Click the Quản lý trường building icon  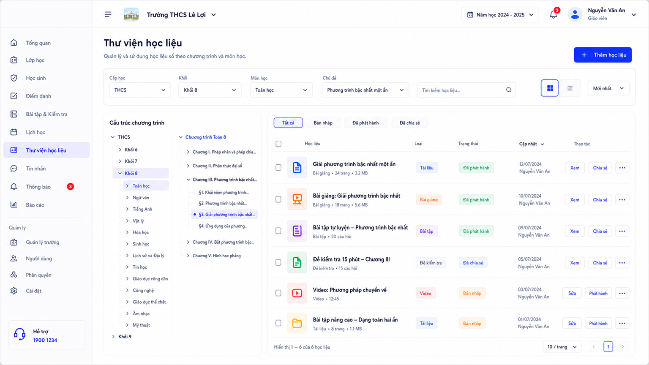pos(14,242)
